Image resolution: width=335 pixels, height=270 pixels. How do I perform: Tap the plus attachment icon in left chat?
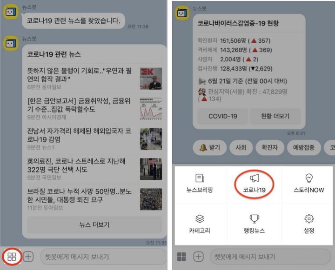pos(28,257)
